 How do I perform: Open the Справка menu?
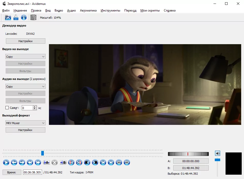[x=170, y=10]
